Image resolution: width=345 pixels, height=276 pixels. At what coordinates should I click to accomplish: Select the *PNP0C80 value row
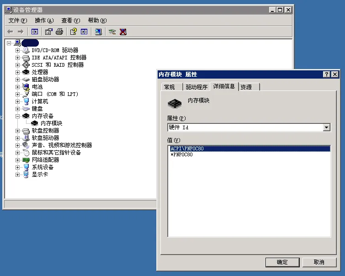pos(250,154)
